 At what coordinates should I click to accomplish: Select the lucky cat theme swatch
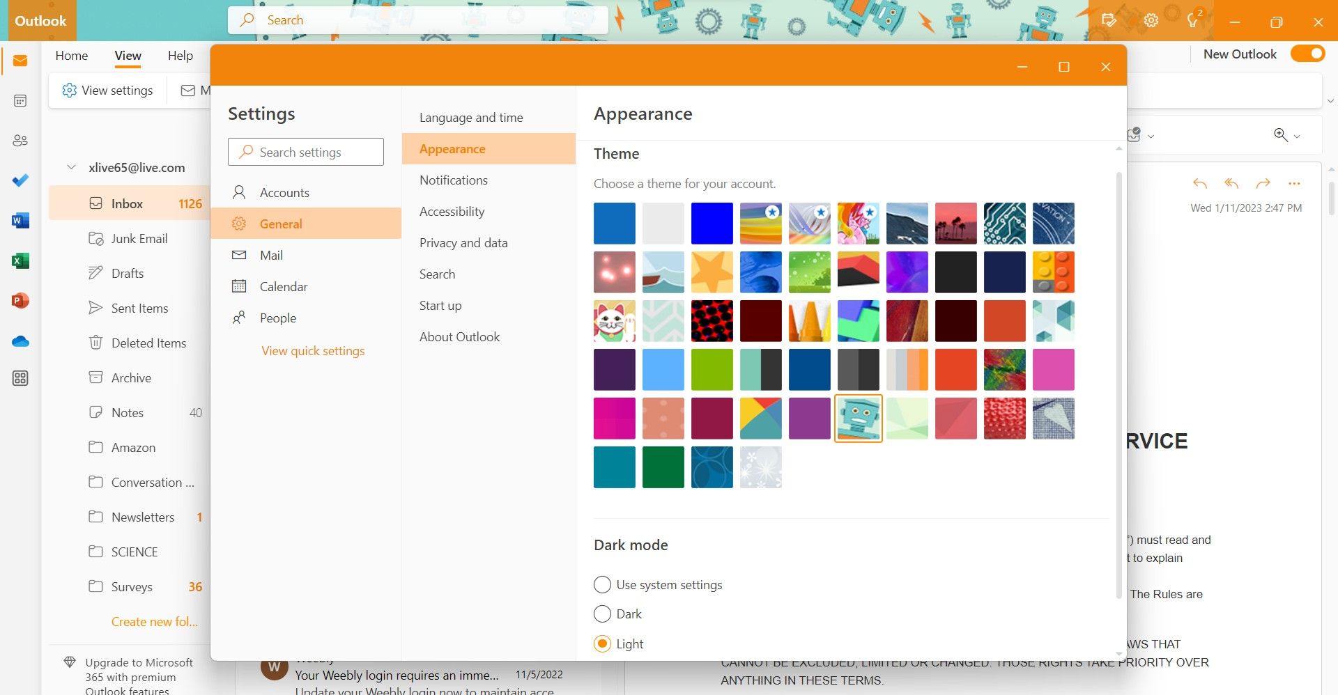[614, 321]
